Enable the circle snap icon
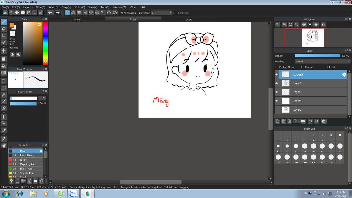The height and width of the screenshot is (198, 352). 97,13
